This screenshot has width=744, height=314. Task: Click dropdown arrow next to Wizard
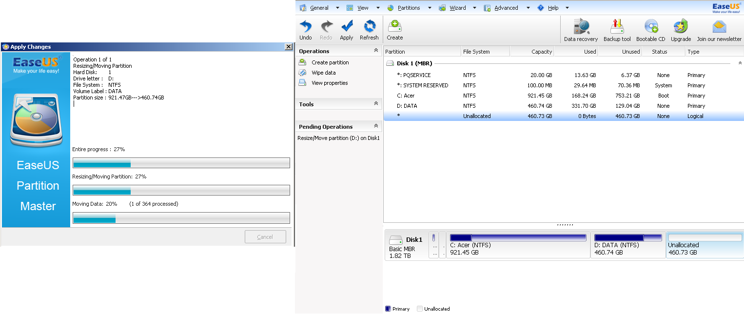[474, 8]
